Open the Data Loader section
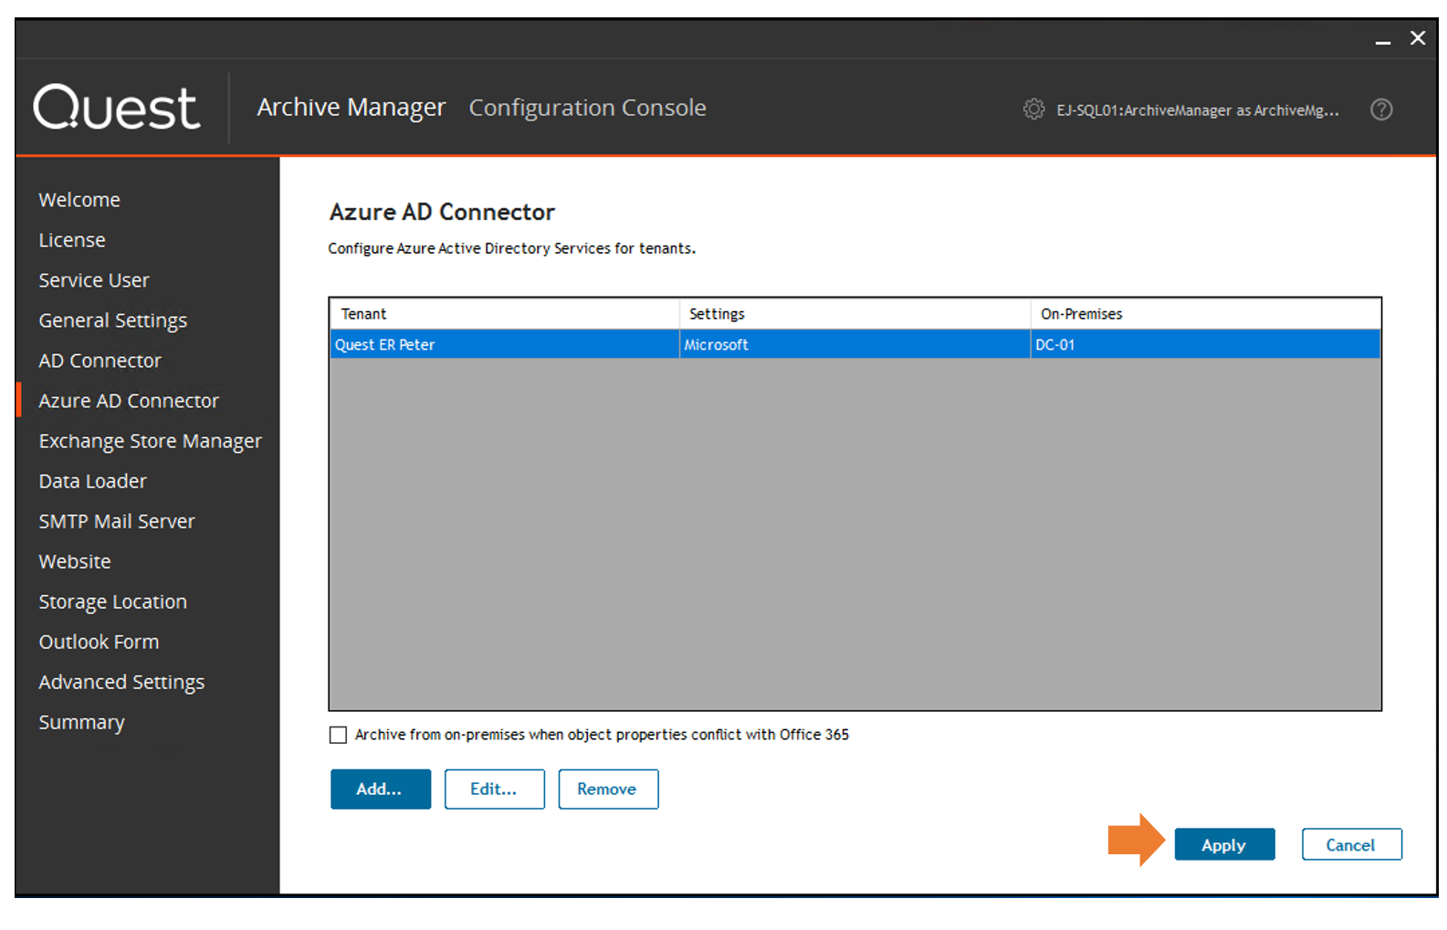 (x=93, y=481)
